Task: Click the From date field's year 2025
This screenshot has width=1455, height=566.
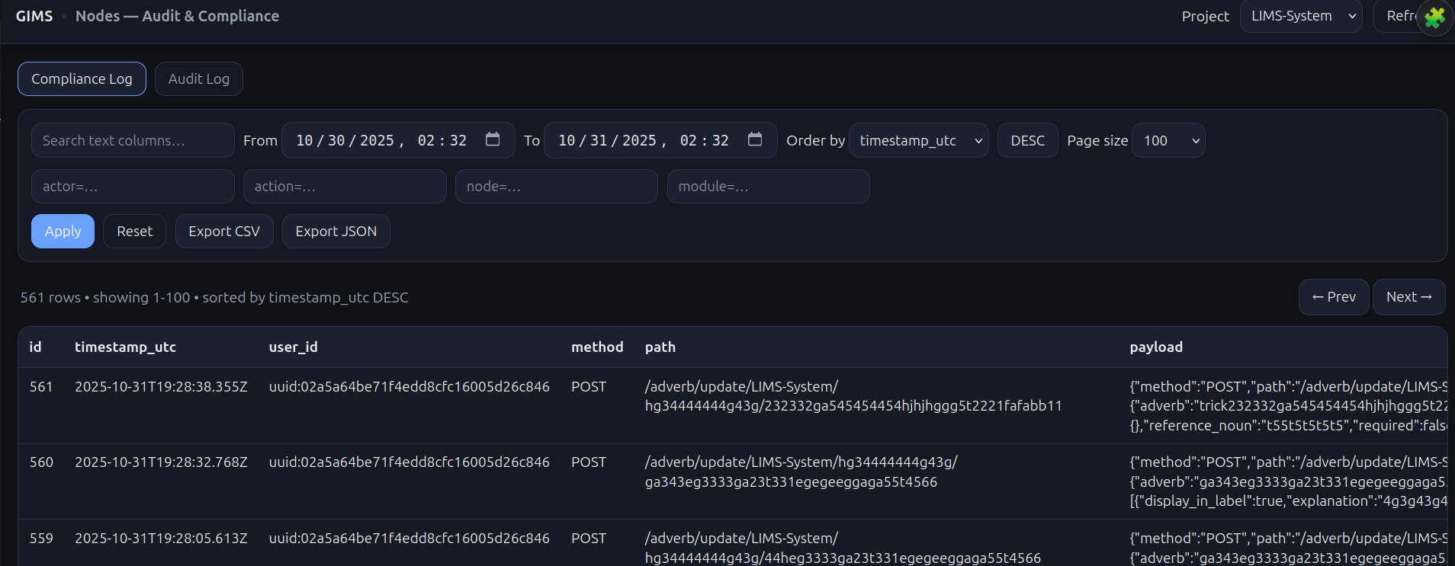Action: (377, 140)
